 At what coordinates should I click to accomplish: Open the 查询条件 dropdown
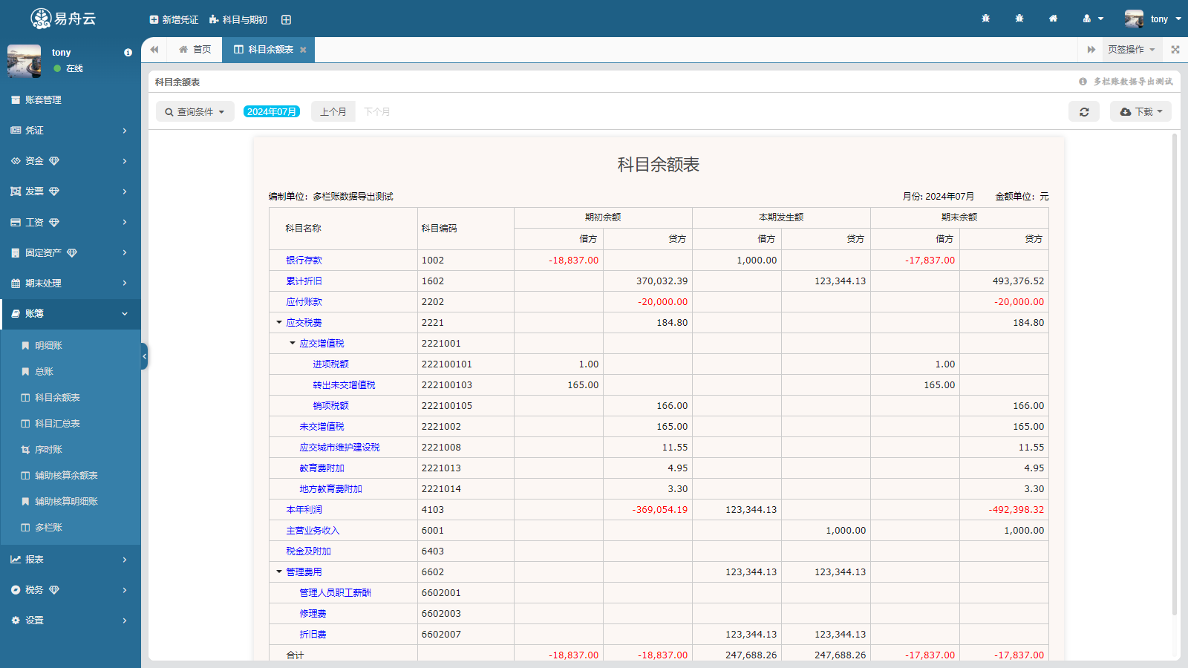pyautogui.click(x=195, y=111)
